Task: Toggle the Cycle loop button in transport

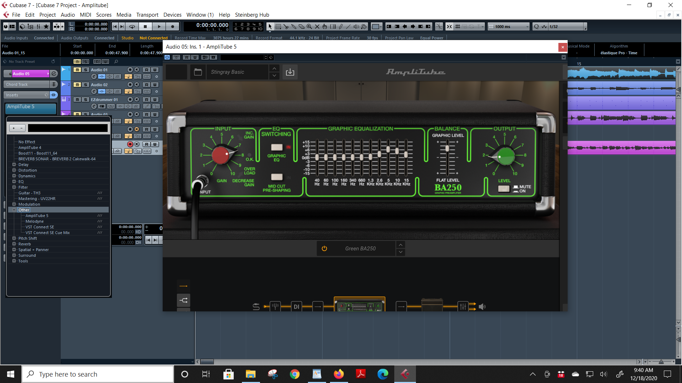Action: tap(132, 27)
